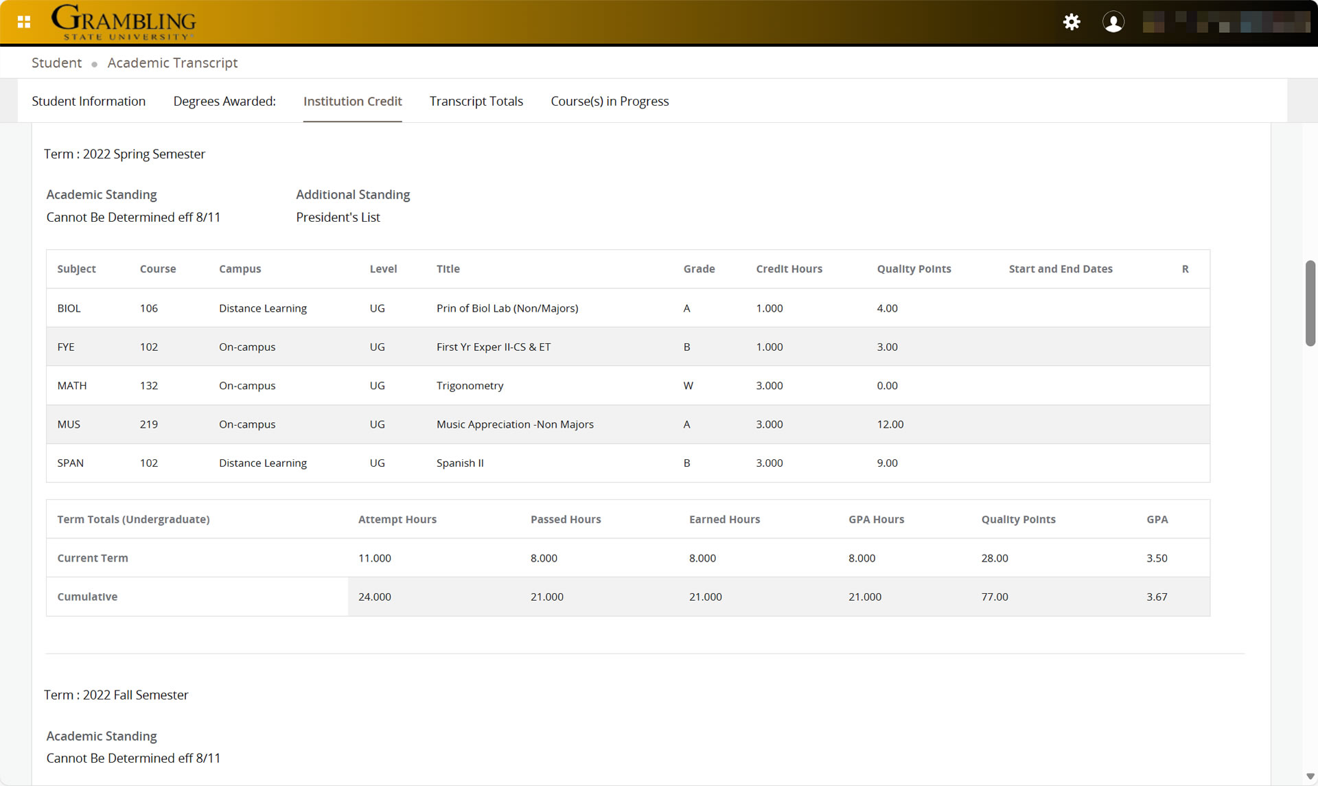Viewport: 1318px width, 786px height.
Task: Open the user profile icon
Action: (1113, 21)
